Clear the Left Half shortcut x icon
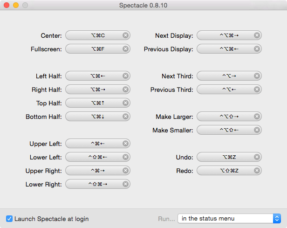Viewport: 287px width, 228px height. pyautogui.click(x=125, y=76)
